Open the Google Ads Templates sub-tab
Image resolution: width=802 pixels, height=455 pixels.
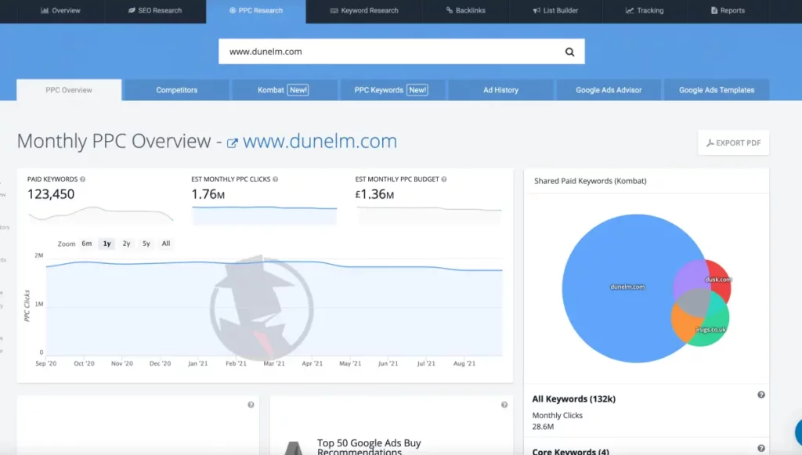(x=717, y=90)
